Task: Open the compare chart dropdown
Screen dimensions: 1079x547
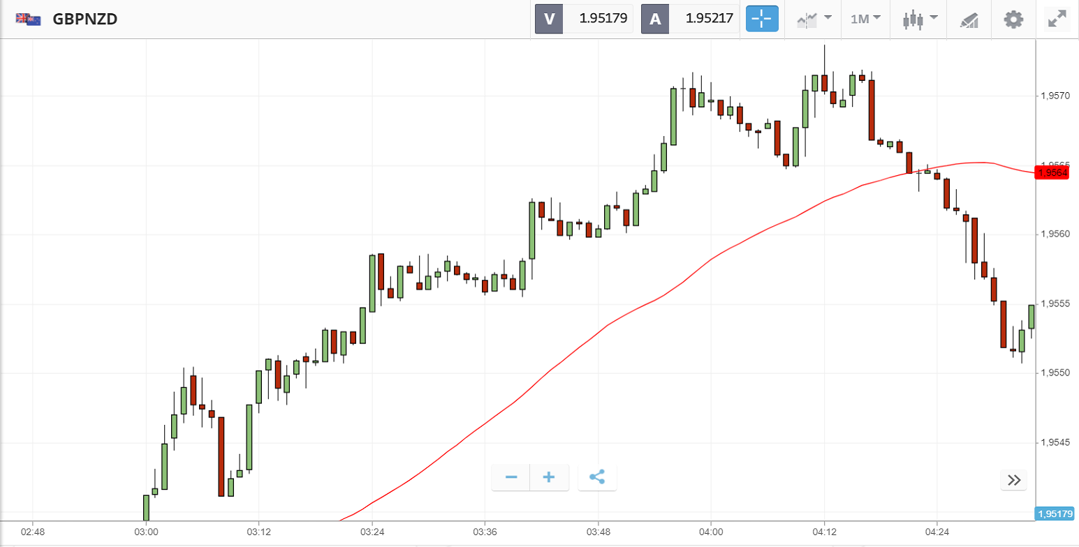Action: 814,19
